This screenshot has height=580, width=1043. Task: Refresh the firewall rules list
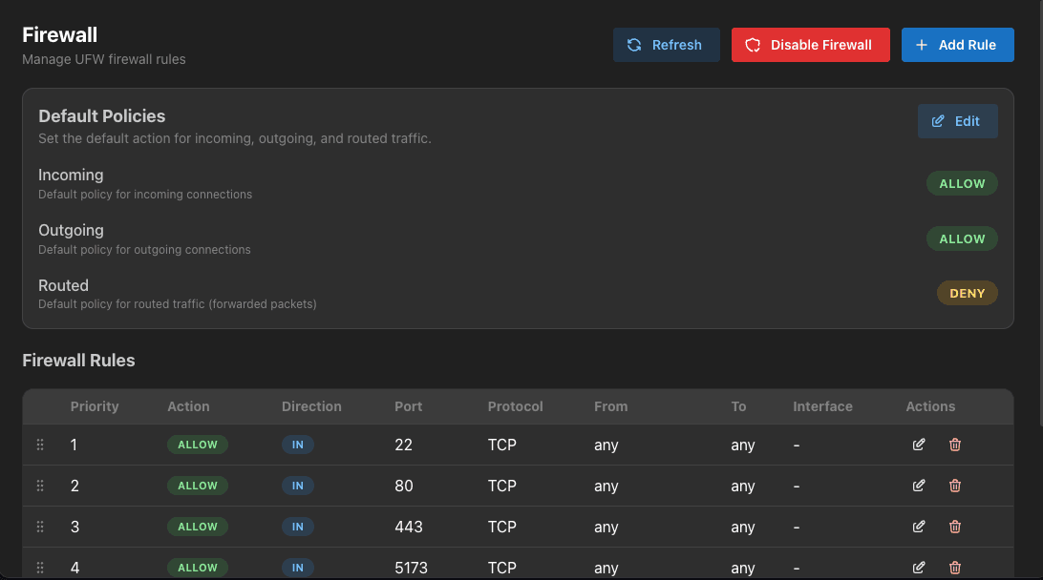[666, 45]
